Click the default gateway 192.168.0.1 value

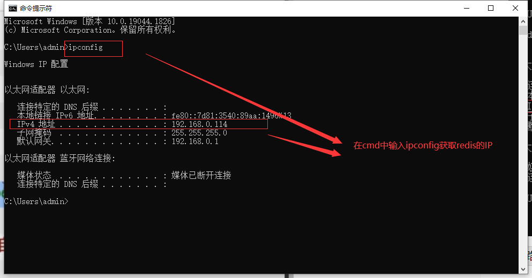(x=195, y=141)
